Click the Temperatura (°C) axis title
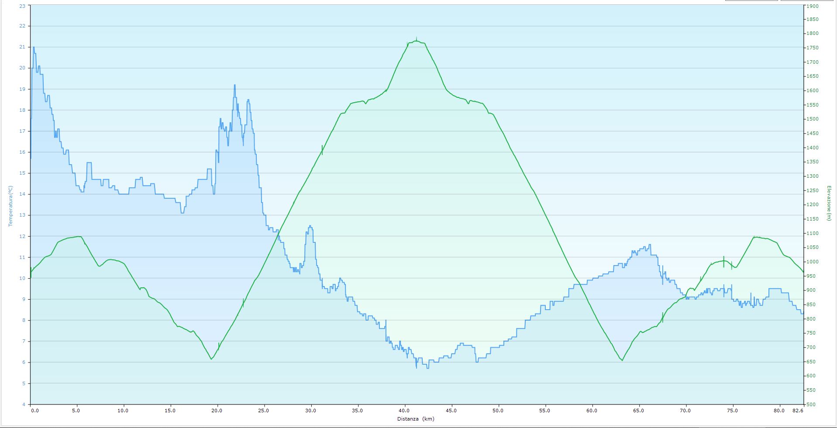Image resolution: width=837 pixels, height=428 pixels. 10,206
